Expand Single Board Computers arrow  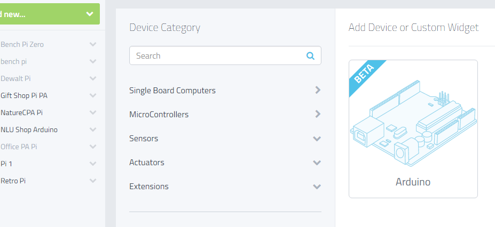pos(318,90)
